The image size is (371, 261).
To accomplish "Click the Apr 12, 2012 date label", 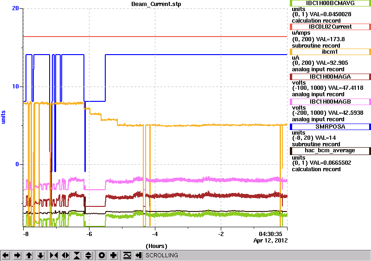I will coord(270,241).
